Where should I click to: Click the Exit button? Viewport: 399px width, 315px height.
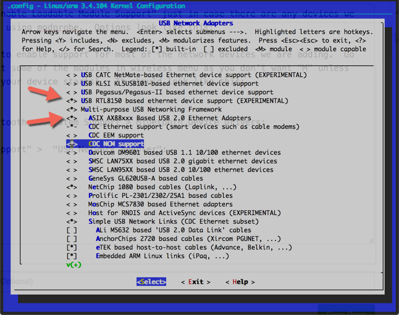(x=196, y=282)
